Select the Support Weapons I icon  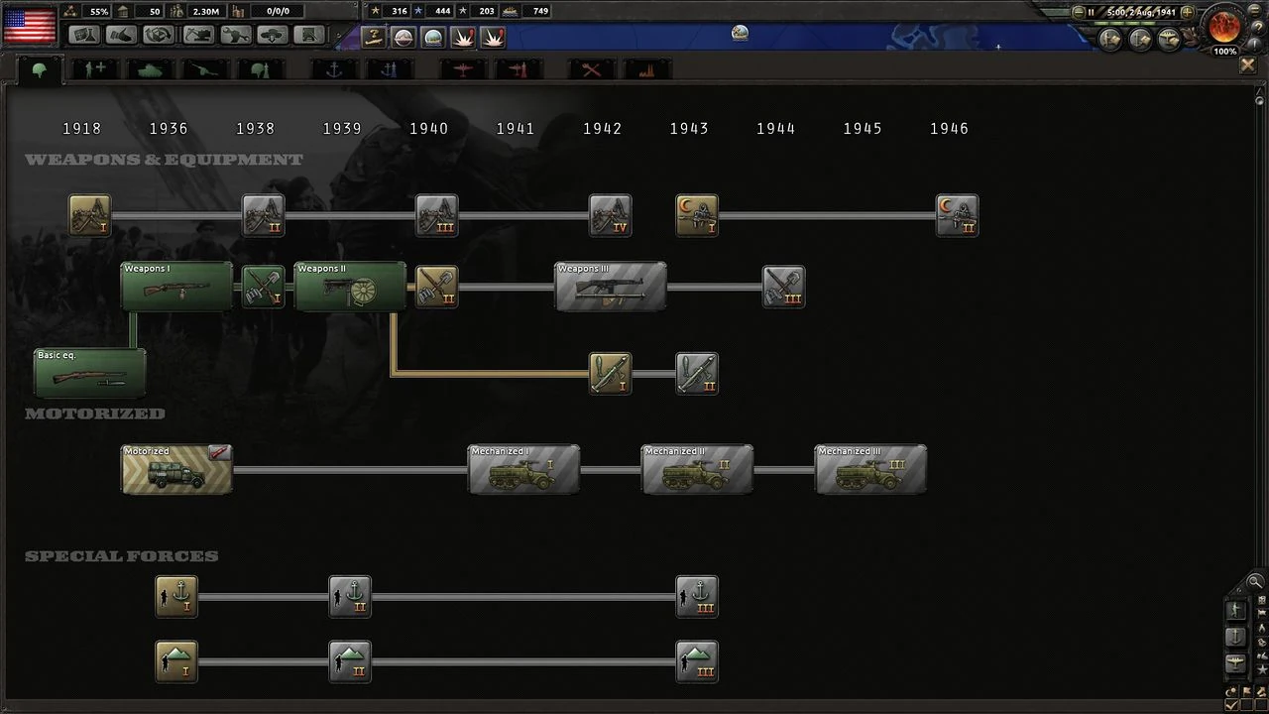pos(90,215)
